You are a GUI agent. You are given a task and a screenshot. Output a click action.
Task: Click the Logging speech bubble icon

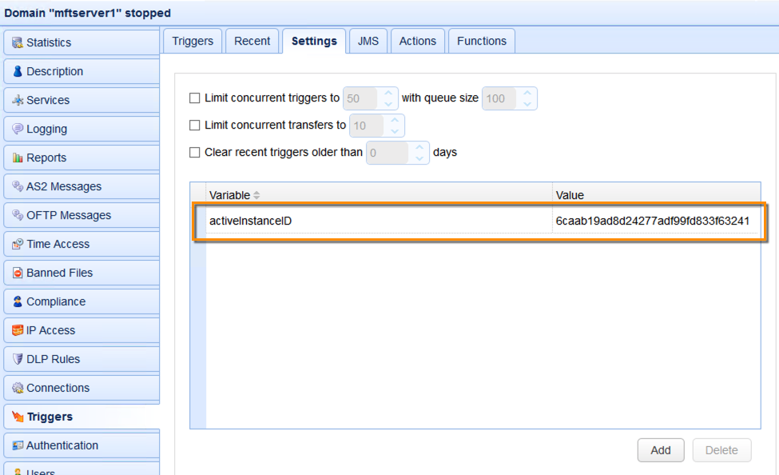tap(18, 129)
